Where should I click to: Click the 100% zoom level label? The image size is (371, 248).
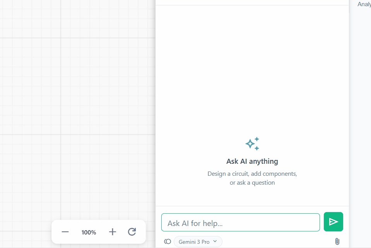click(x=89, y=233)
